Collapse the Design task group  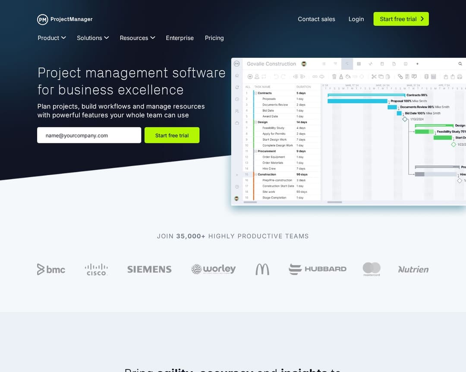pos(255,122)
